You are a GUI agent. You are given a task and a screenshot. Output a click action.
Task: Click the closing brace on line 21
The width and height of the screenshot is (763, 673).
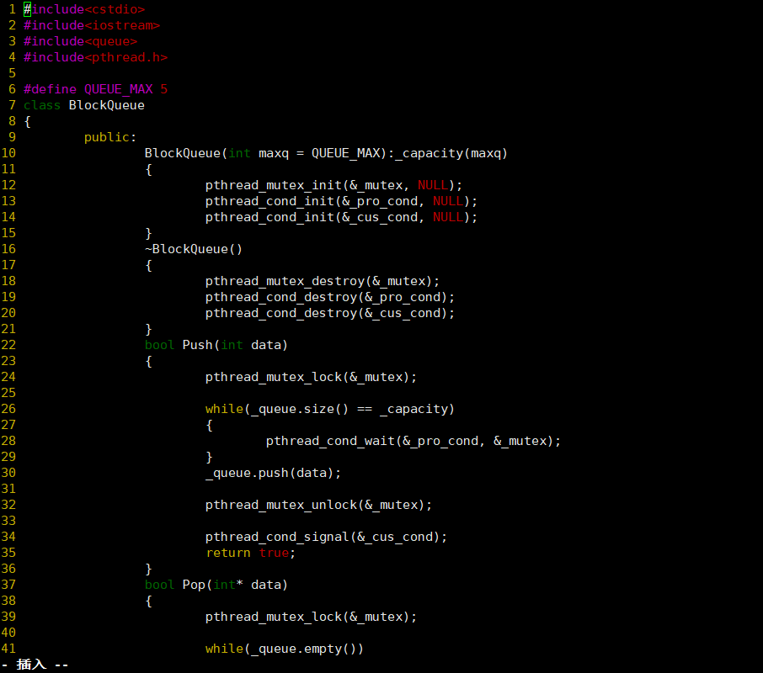pyautogui.click(x=148, y=329)
